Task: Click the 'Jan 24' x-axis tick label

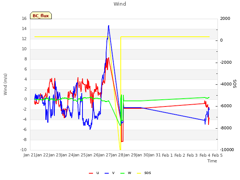Action: [67, 155]
